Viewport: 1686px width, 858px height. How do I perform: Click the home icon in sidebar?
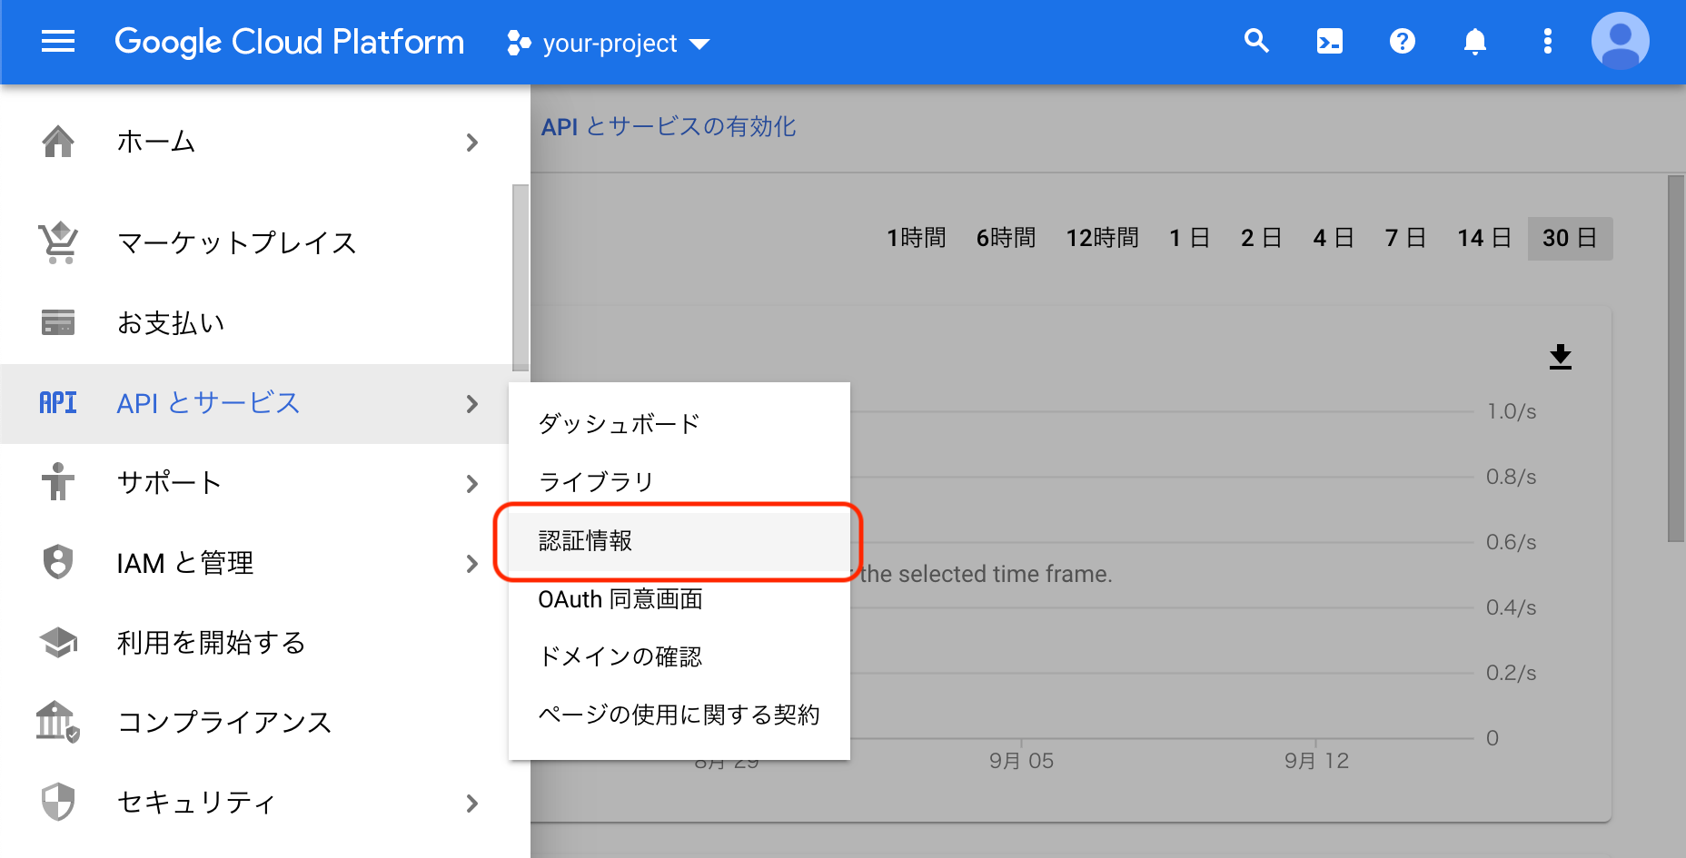click(x=58, y=142)
